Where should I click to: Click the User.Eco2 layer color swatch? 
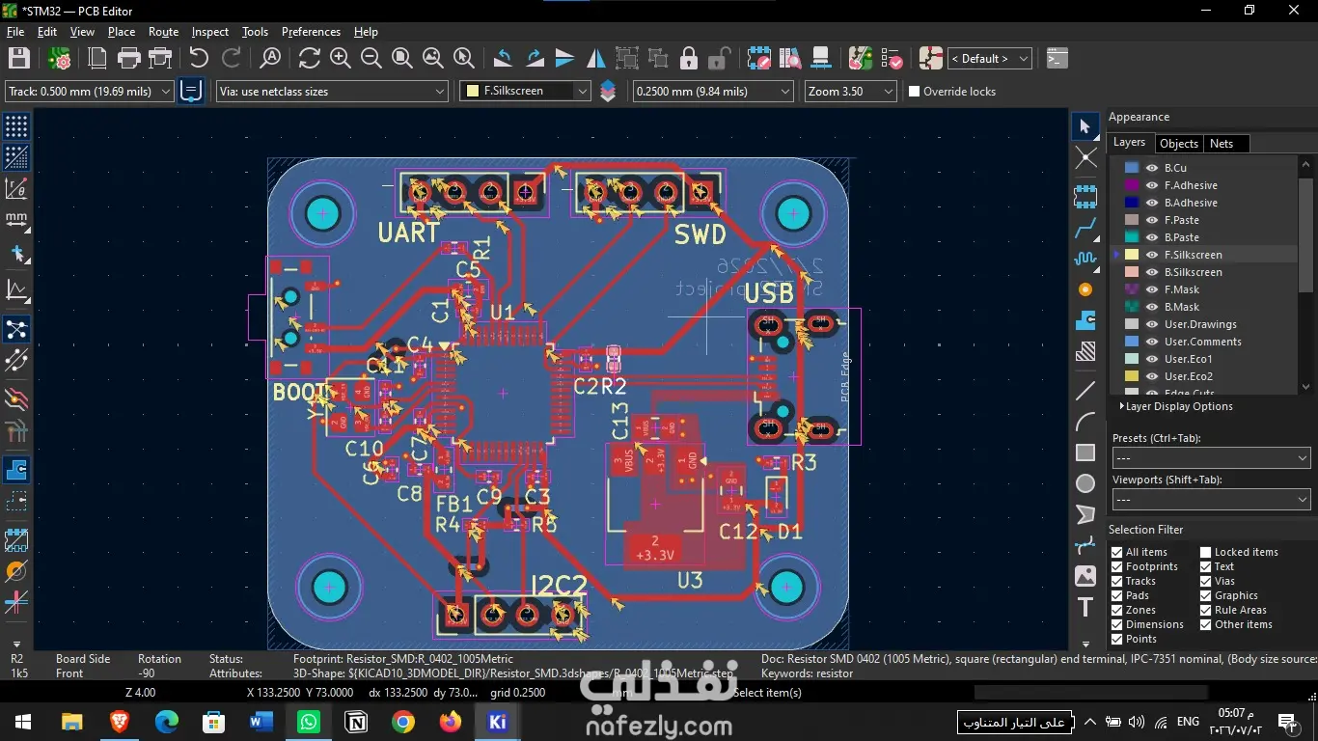(1132, 376)
